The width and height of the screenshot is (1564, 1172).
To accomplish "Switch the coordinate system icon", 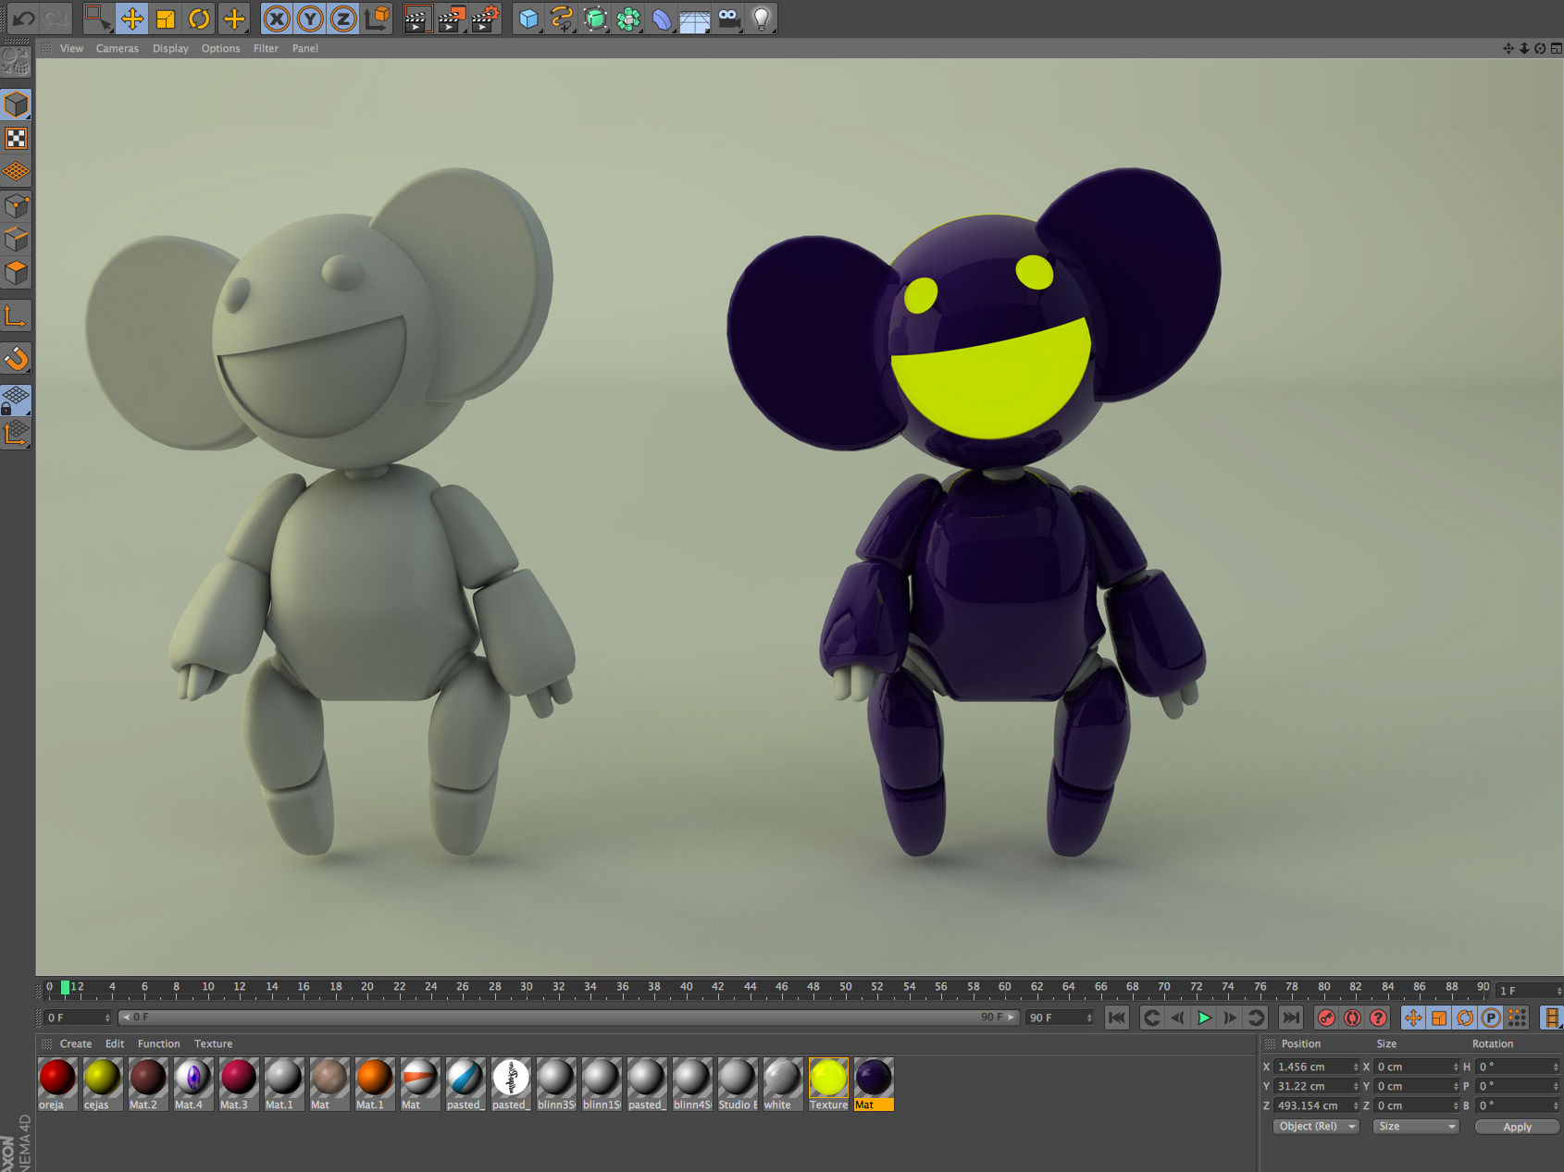I will [x=377, y=18].
